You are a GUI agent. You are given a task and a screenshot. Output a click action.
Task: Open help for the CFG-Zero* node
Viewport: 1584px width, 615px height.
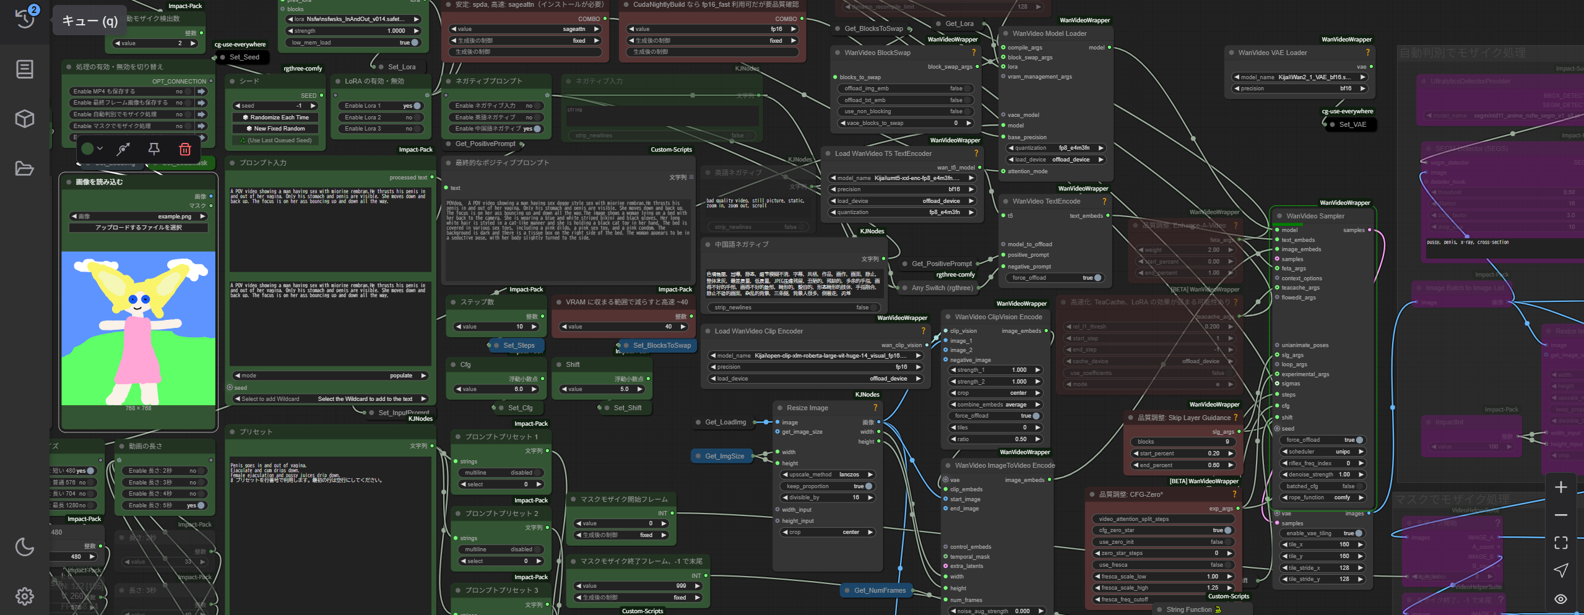(x=1234, y=494)
